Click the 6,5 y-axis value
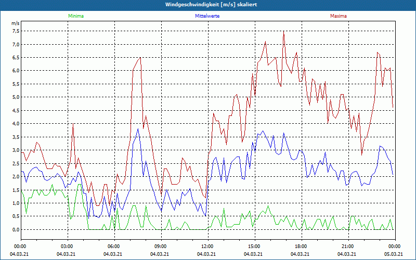Image resolution: width=416 pixels, height=260 pixels. tap(16, 58)
